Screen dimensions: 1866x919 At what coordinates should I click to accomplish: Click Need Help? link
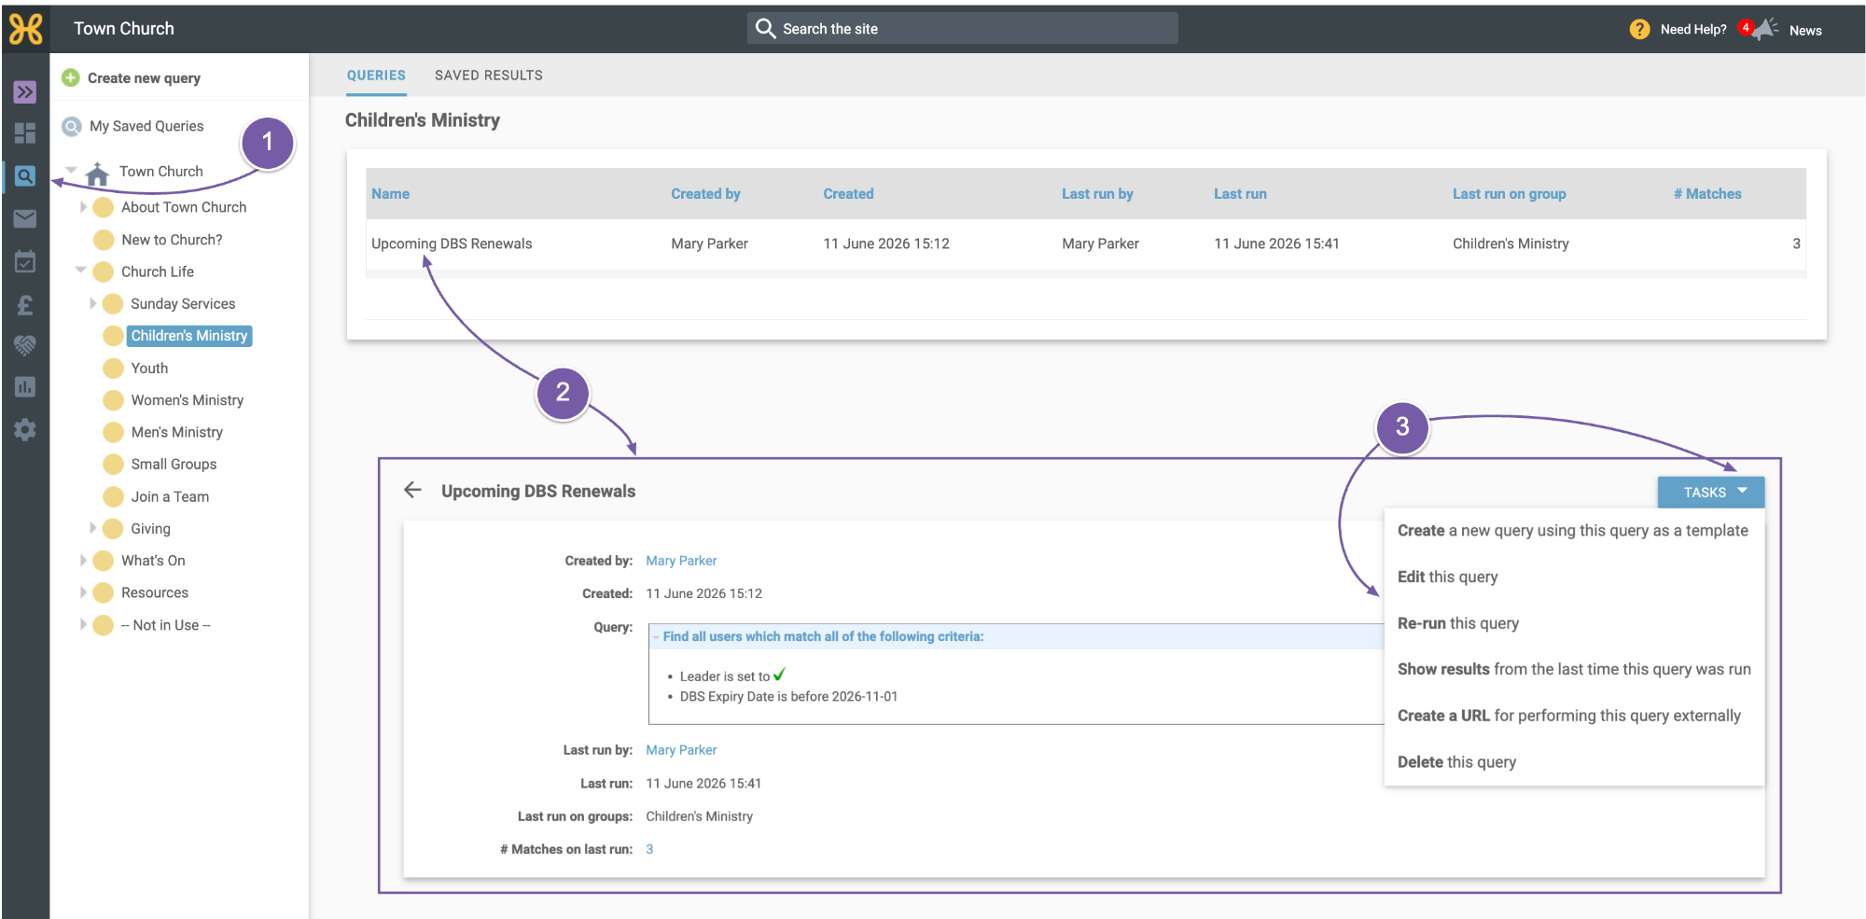[1693, 30]
